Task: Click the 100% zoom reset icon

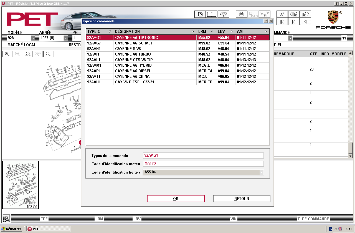Action: coord(38,54)
